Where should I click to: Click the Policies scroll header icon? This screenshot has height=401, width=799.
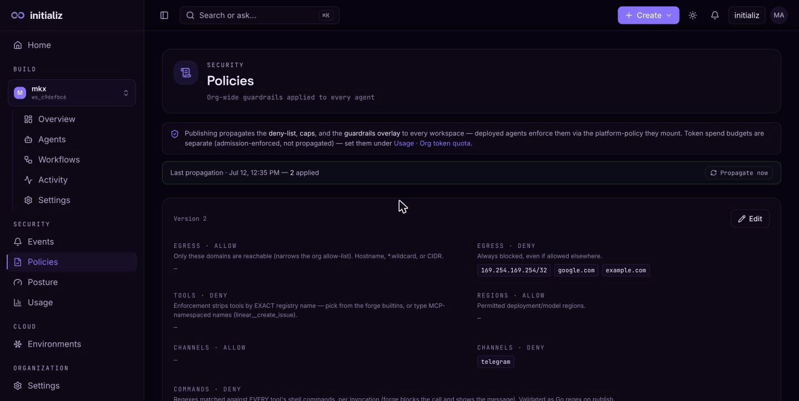(x=186, y=73)
